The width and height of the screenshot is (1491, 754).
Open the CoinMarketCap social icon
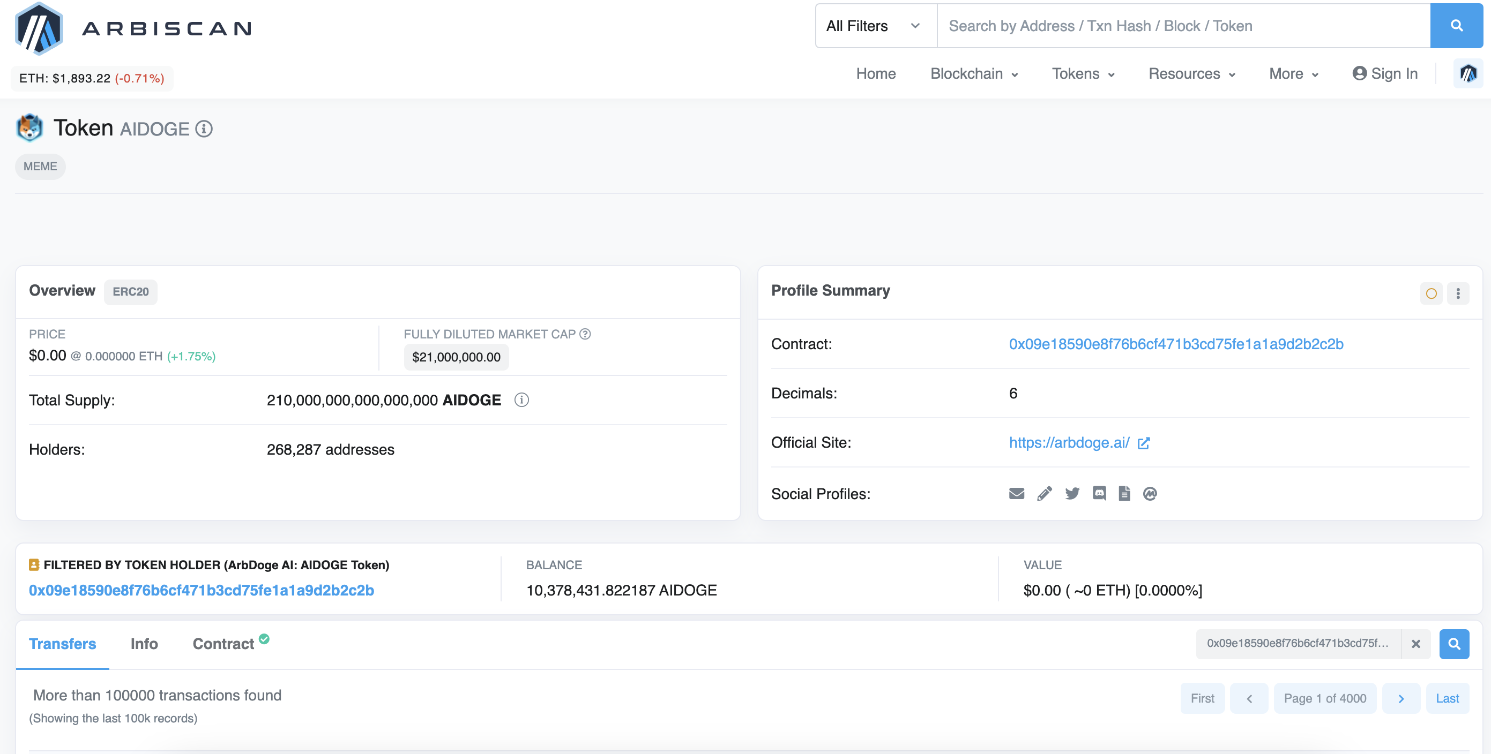tap(1150, 493)
